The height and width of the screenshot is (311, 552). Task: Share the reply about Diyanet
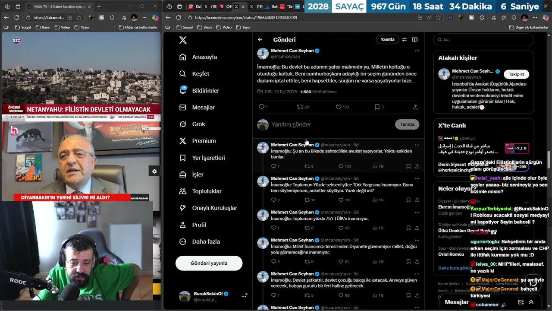(417, 261)
